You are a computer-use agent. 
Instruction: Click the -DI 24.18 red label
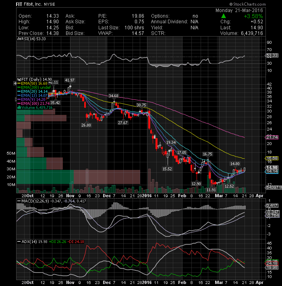click(x=76, y=242)
